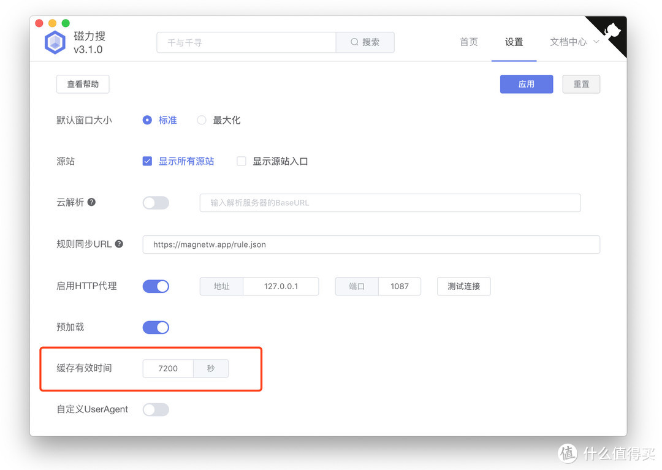Open the 设置 tab
Viewport: 662px width, 470px height.
[514, 42]
